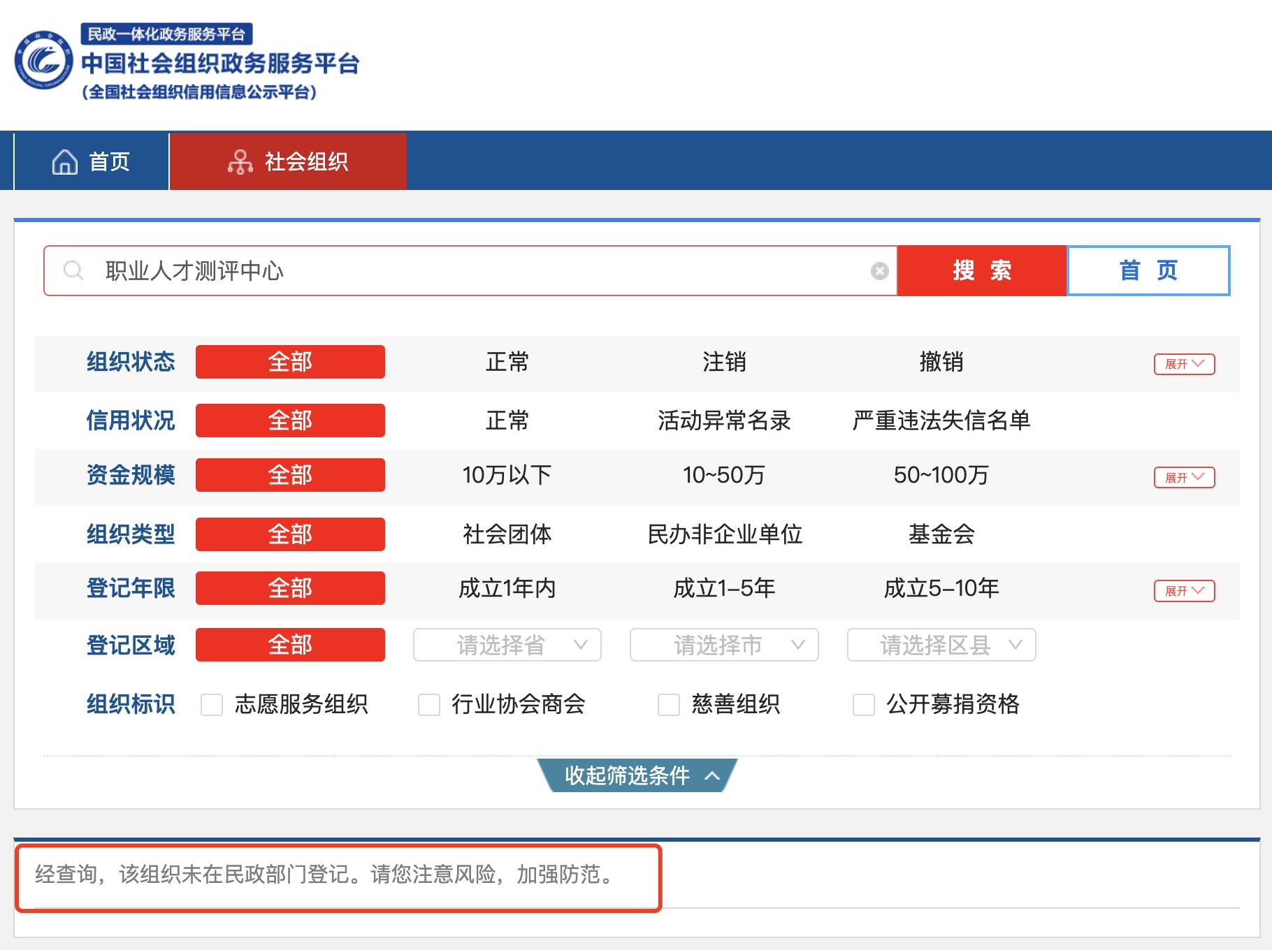The image size is (1272, 950).
Task: Tick the 志愿服务组织 checkbox
Action: click(x=212, y=705)
